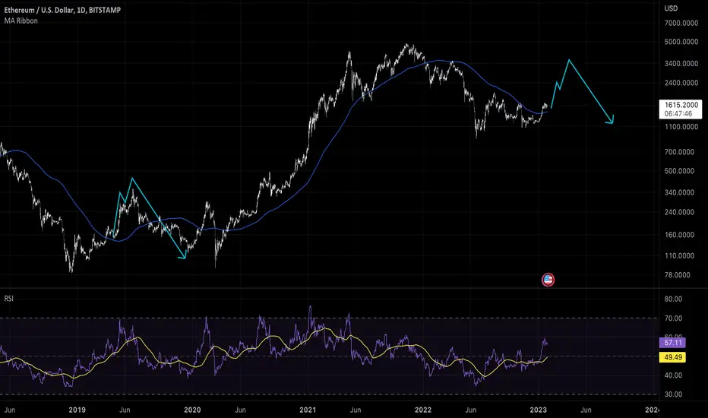The height and width of the screenshot is (418, 708).
Task: Click the countdown timer 06:47:46
Action: 678,114
